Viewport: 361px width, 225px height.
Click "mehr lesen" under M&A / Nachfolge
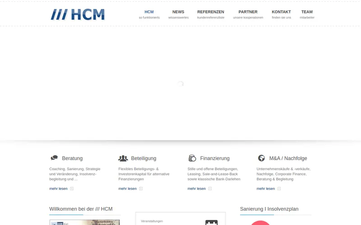[x=265, y=189]
